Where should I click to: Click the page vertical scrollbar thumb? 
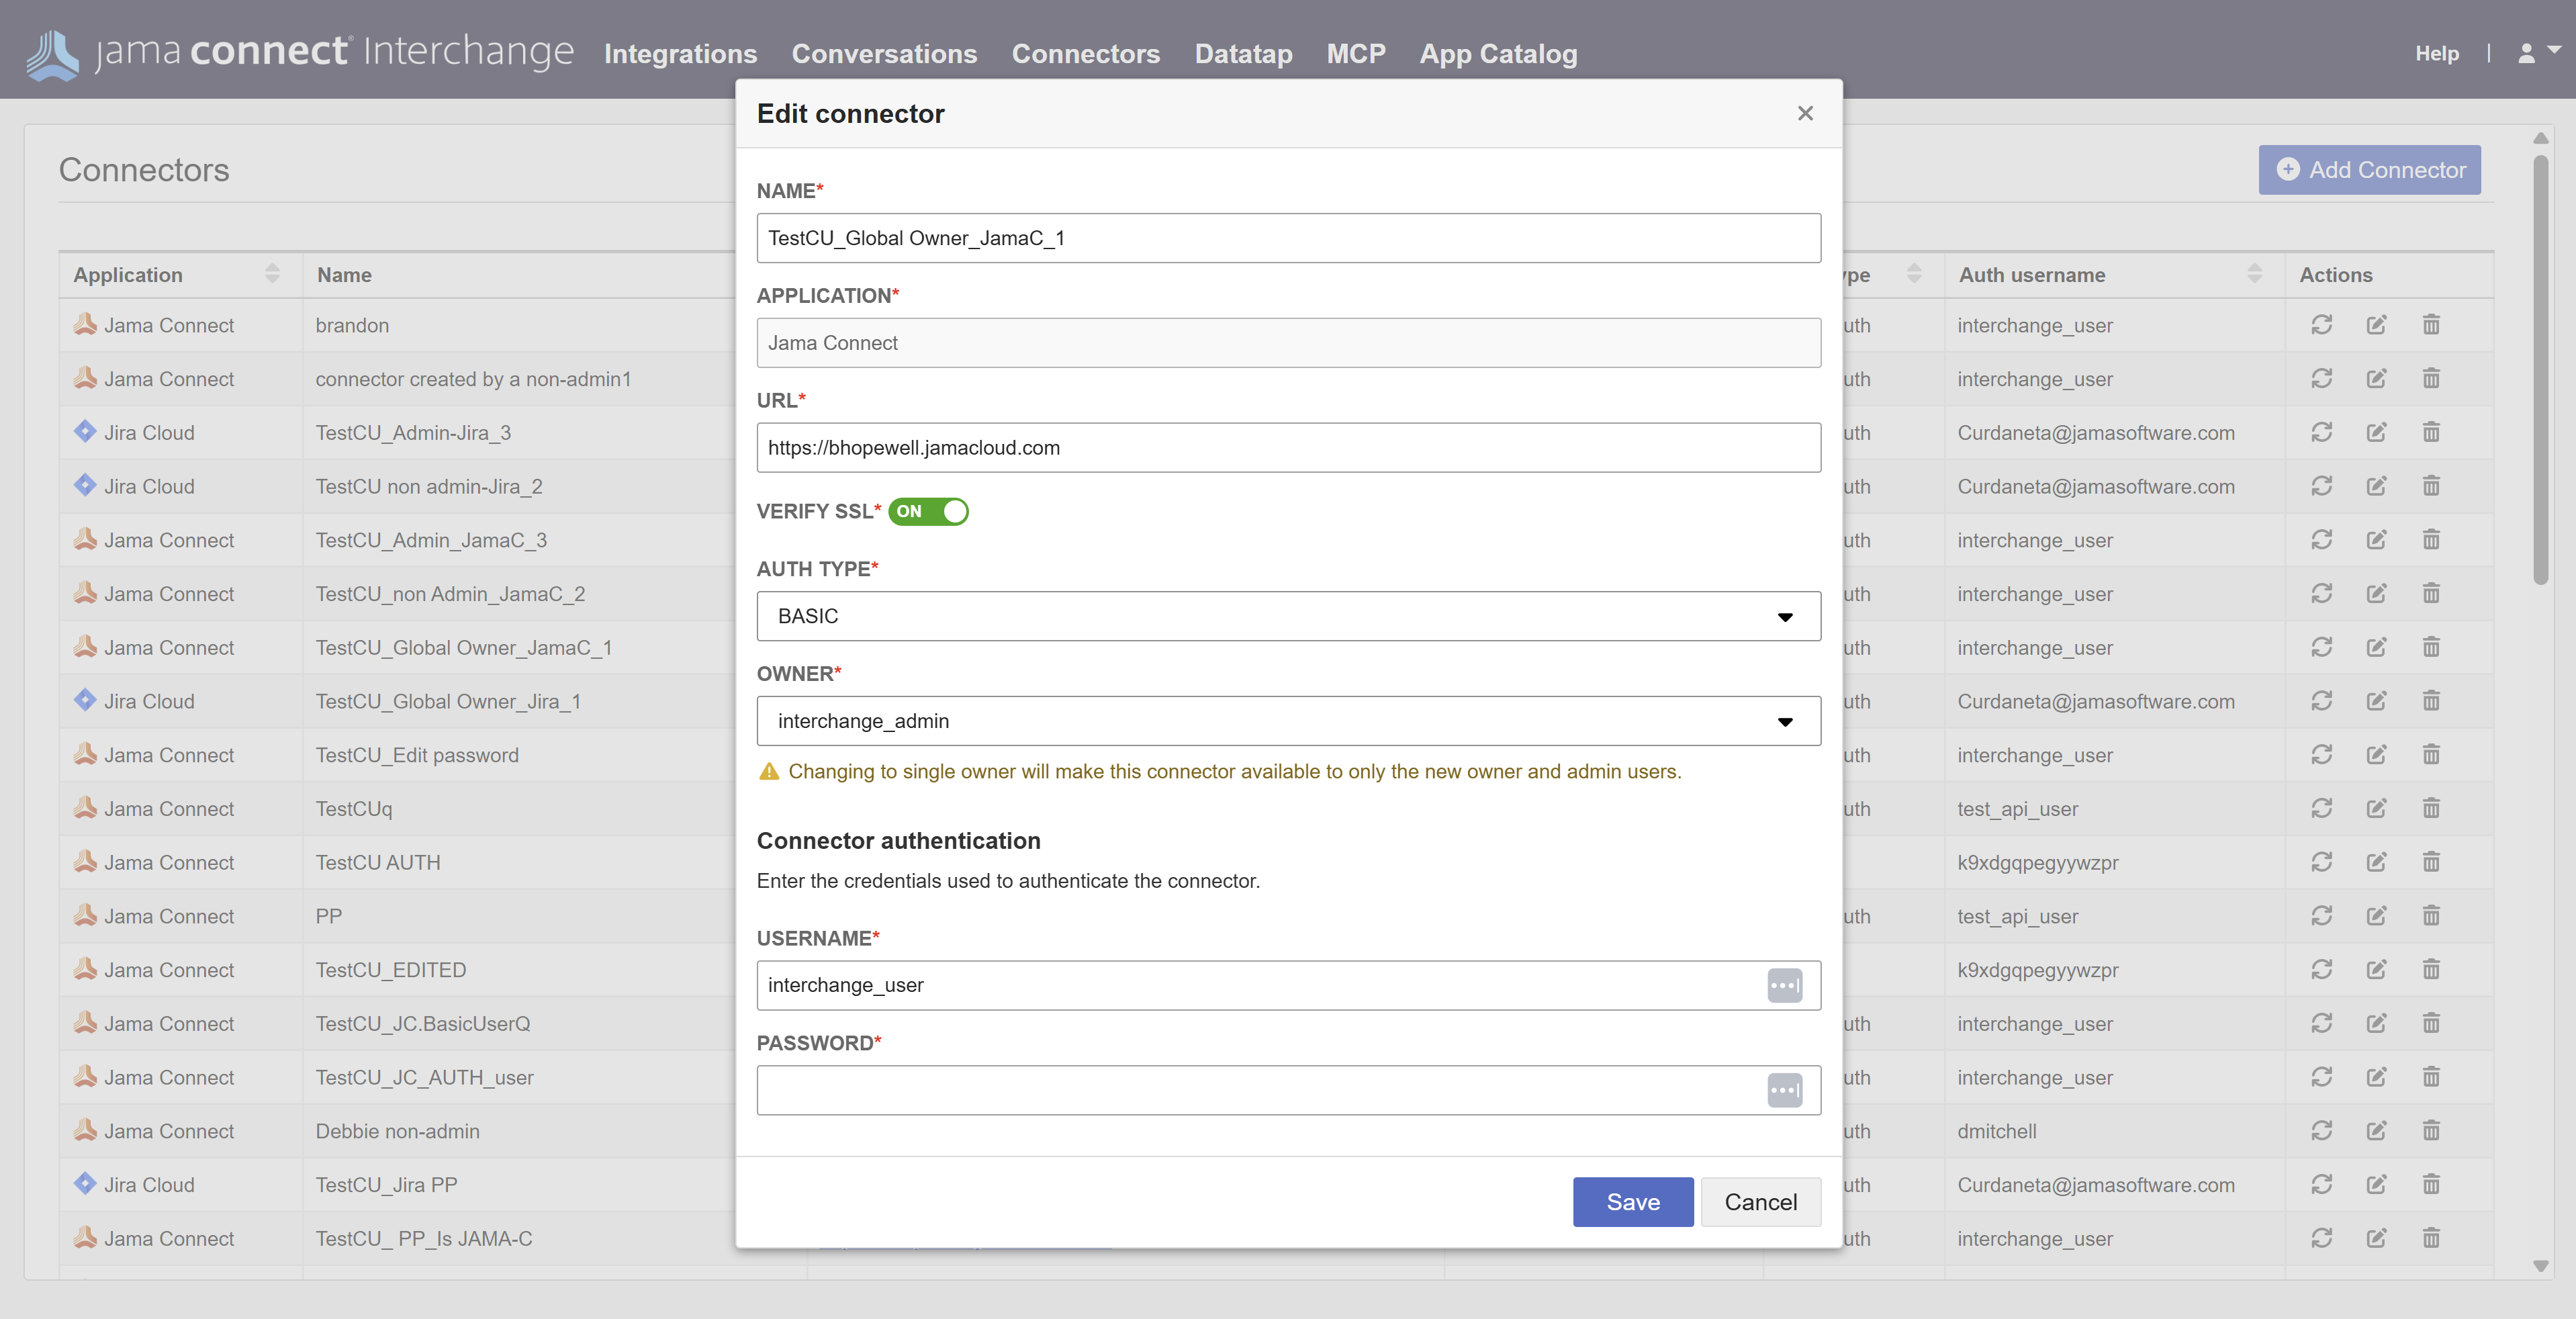pos(2540,369)
